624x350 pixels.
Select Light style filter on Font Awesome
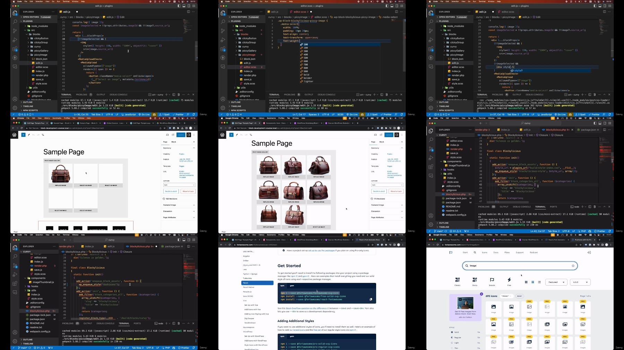[465, 343]
